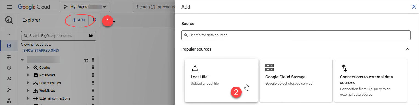
Task: Click the bottom hierarchy icon in sidebar
Action: click(x=9, y=100)
